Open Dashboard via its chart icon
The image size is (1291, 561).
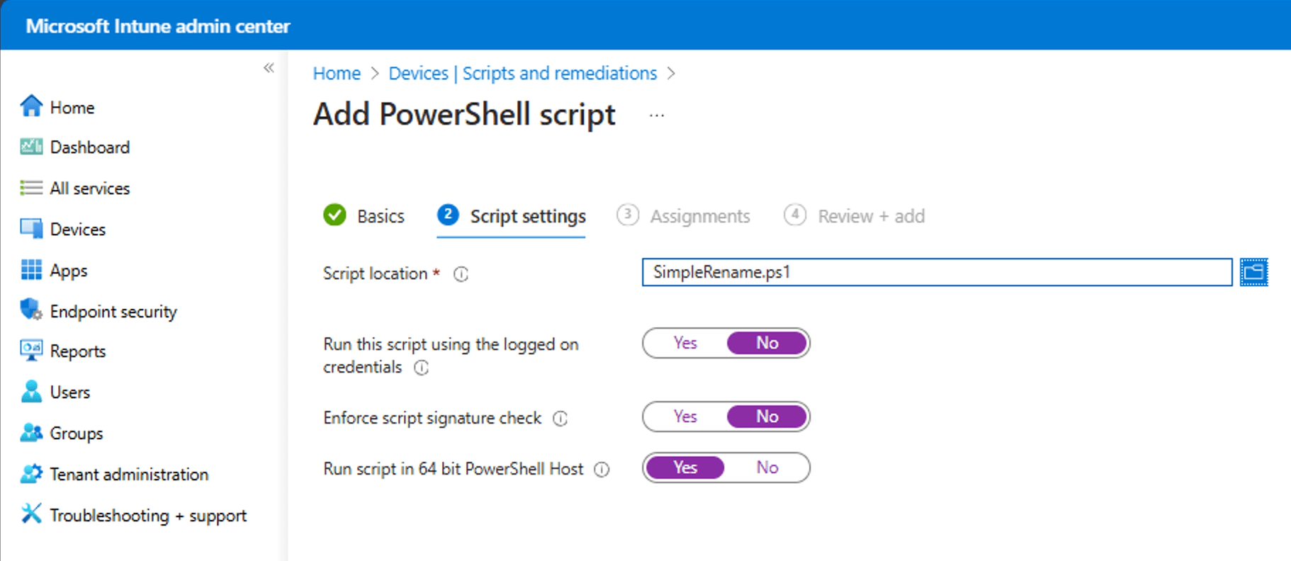coord(31,147)
